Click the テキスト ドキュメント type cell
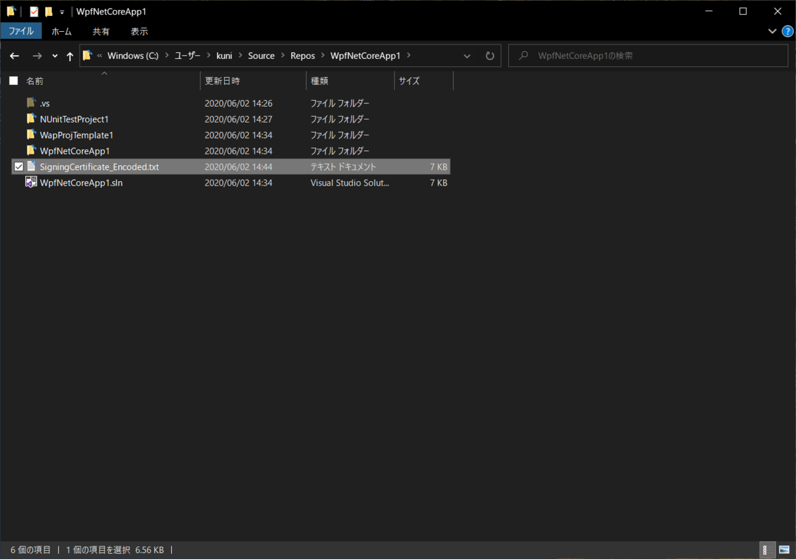 tap(343, 167)
